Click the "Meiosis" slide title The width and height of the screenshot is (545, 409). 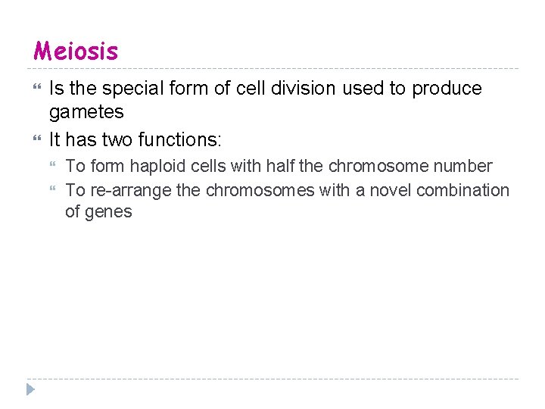(76, 52)
